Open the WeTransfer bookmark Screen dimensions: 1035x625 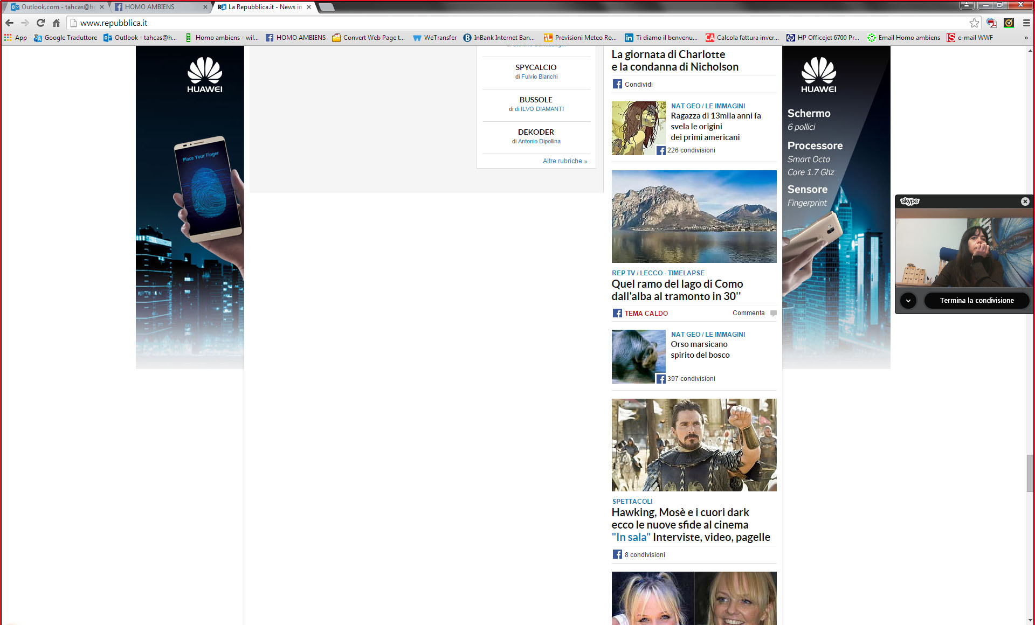click(434, 38)
